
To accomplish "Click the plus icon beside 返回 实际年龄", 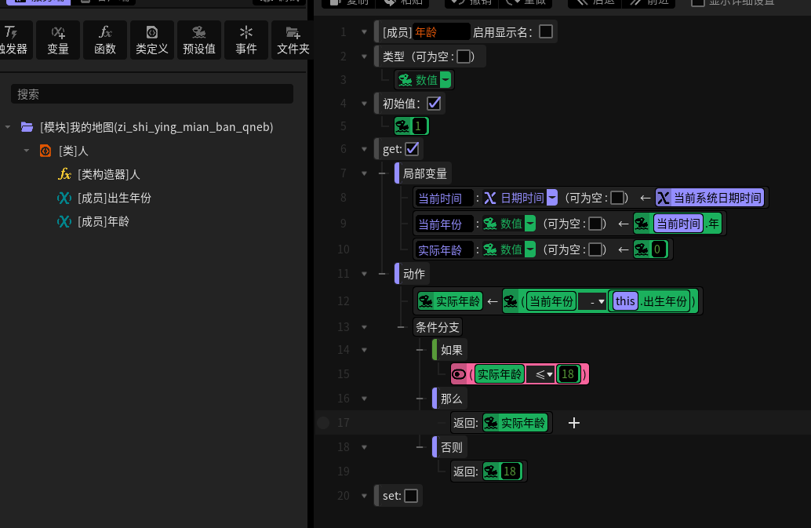I will click(x=573, y=423).
